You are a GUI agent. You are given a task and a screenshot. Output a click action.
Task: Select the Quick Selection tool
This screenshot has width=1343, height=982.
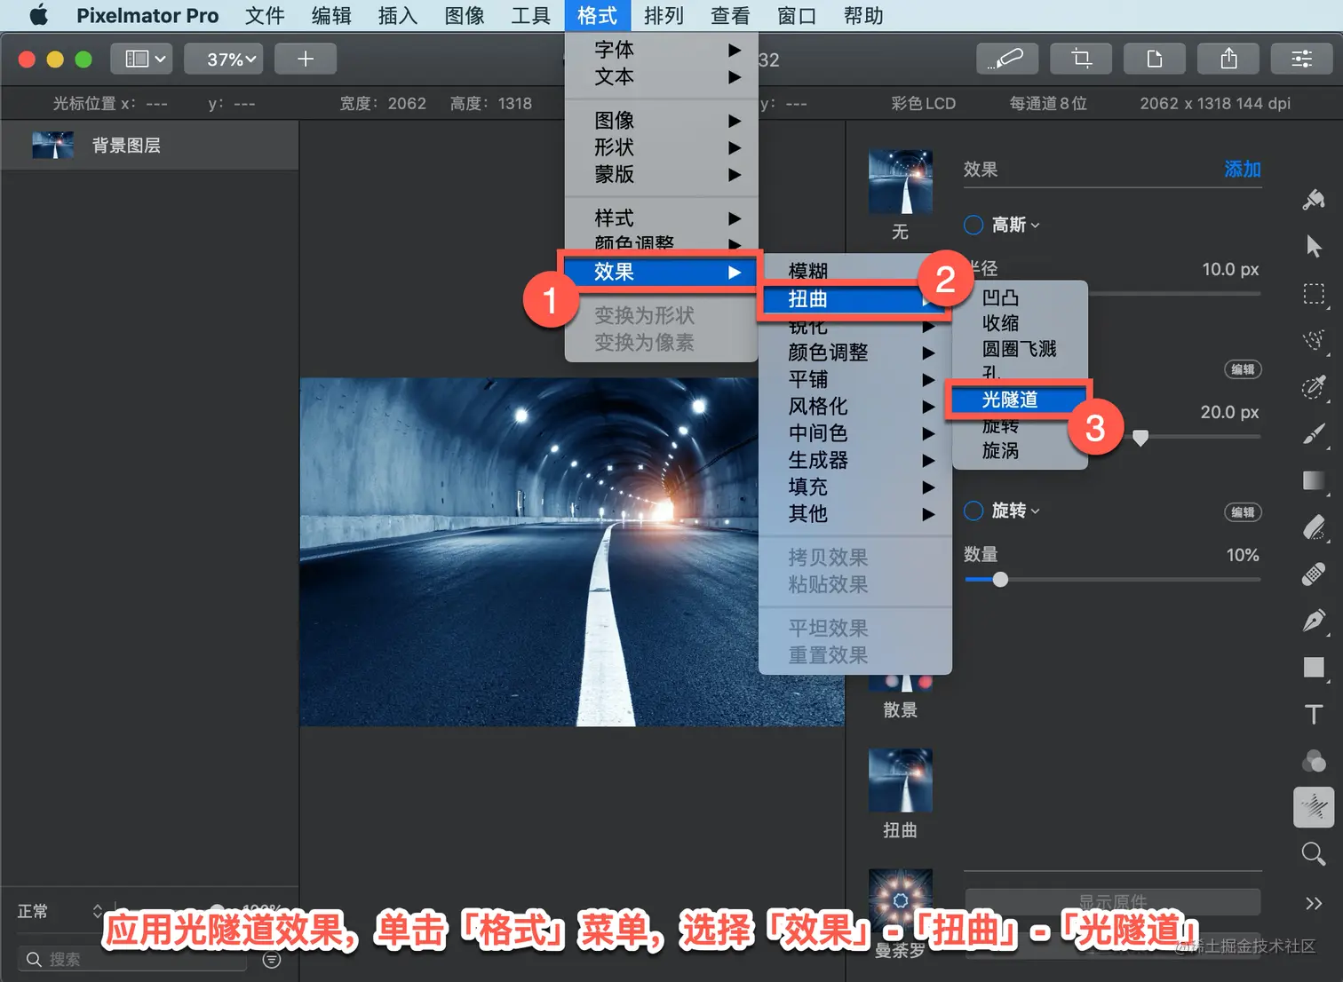[x=1314, y=340]
